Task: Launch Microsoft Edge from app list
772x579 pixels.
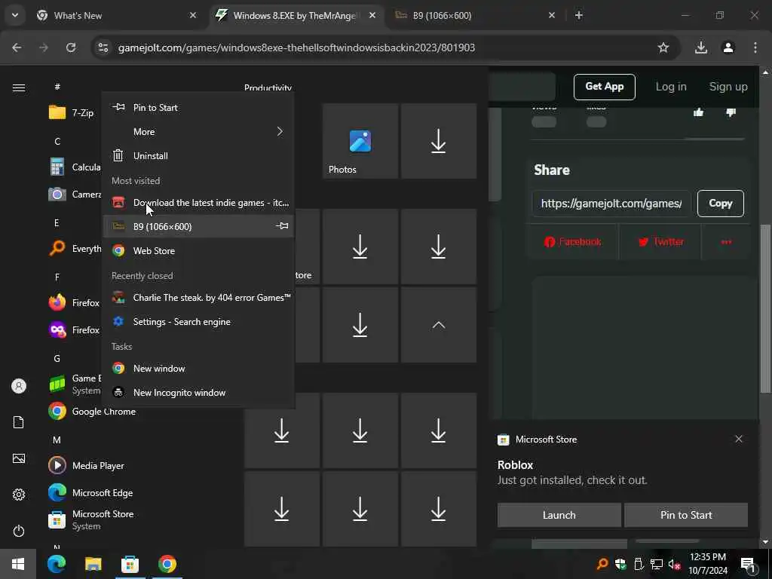Action: [90, 492]
